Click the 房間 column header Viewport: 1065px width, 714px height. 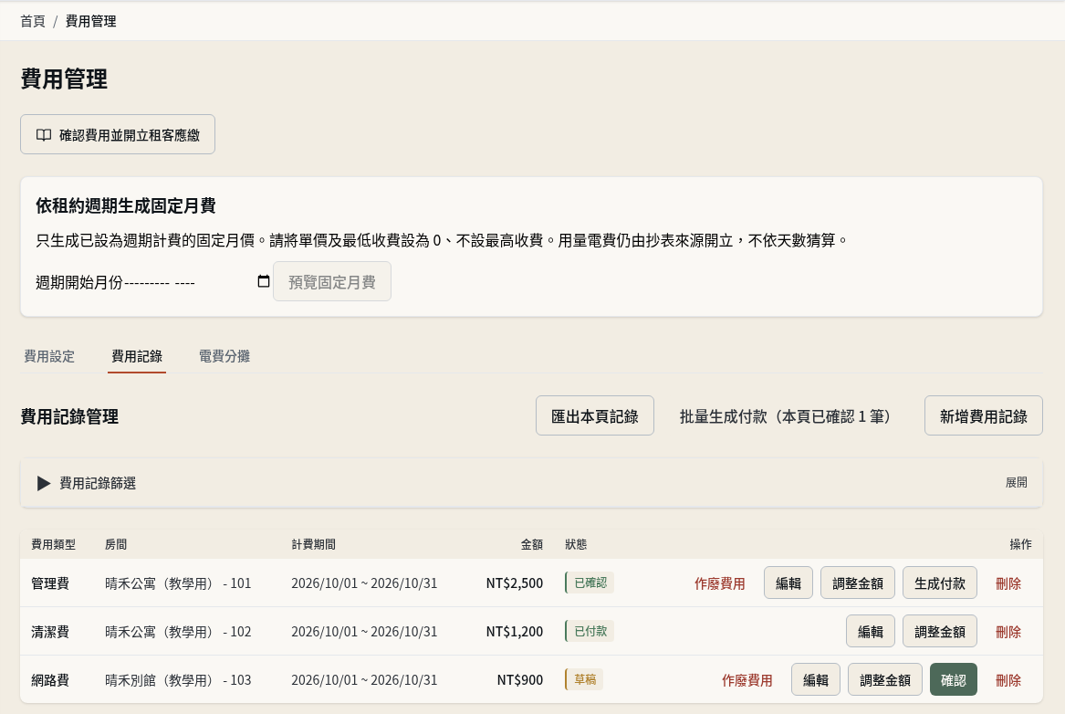(x=116, y=544)
